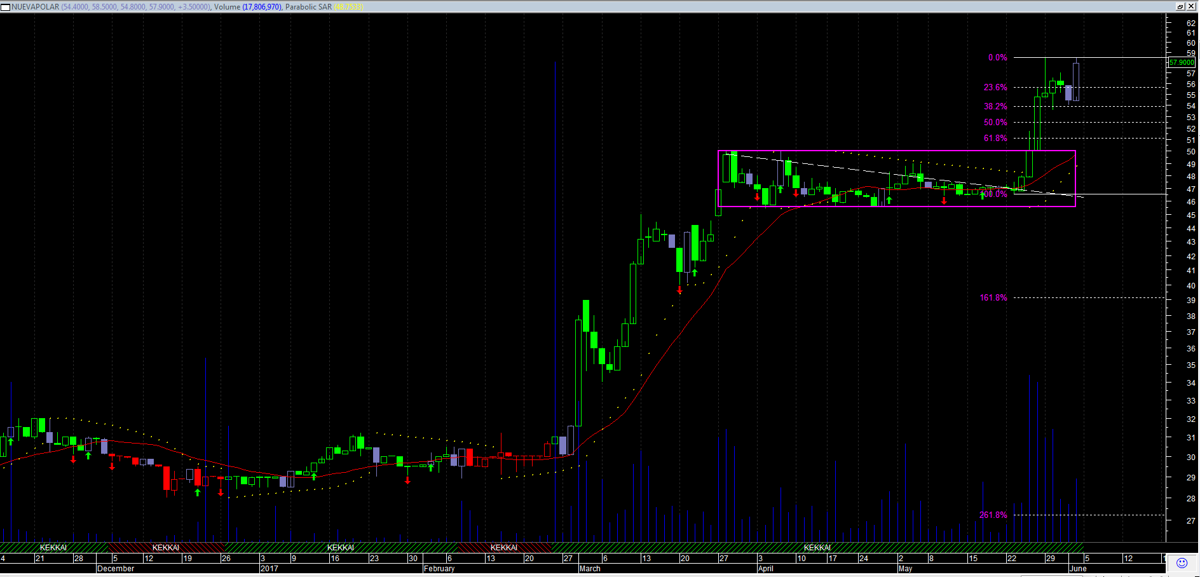Select the 23.6% Fibonacci level label

click(x=995, y=88)
